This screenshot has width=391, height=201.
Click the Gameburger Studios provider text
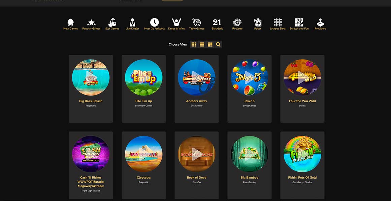click(x=302, y=182)
